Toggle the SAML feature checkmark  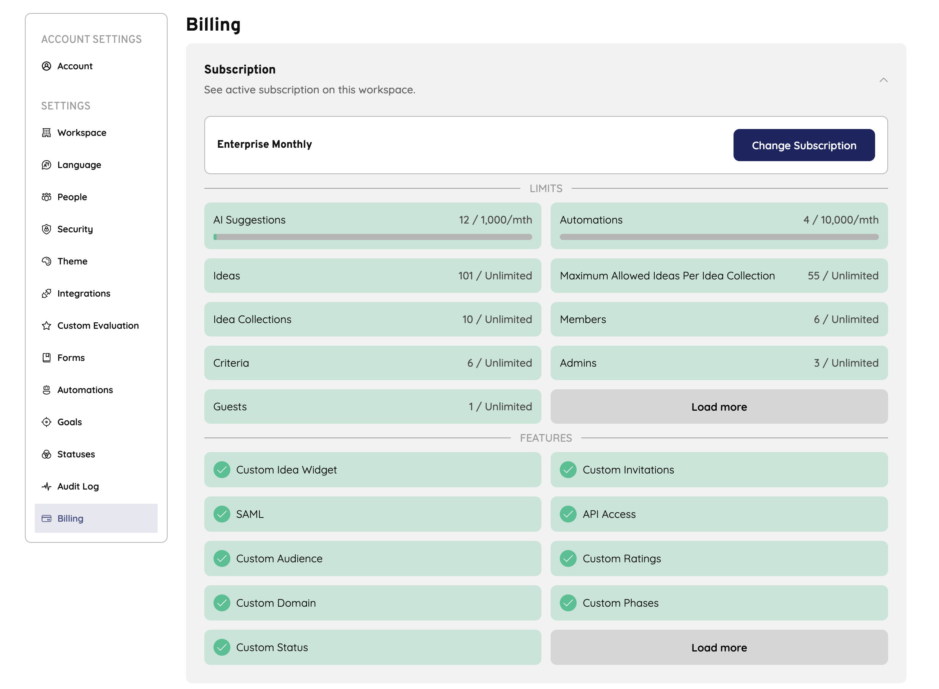pyautogui.click(x=222, y=514)
